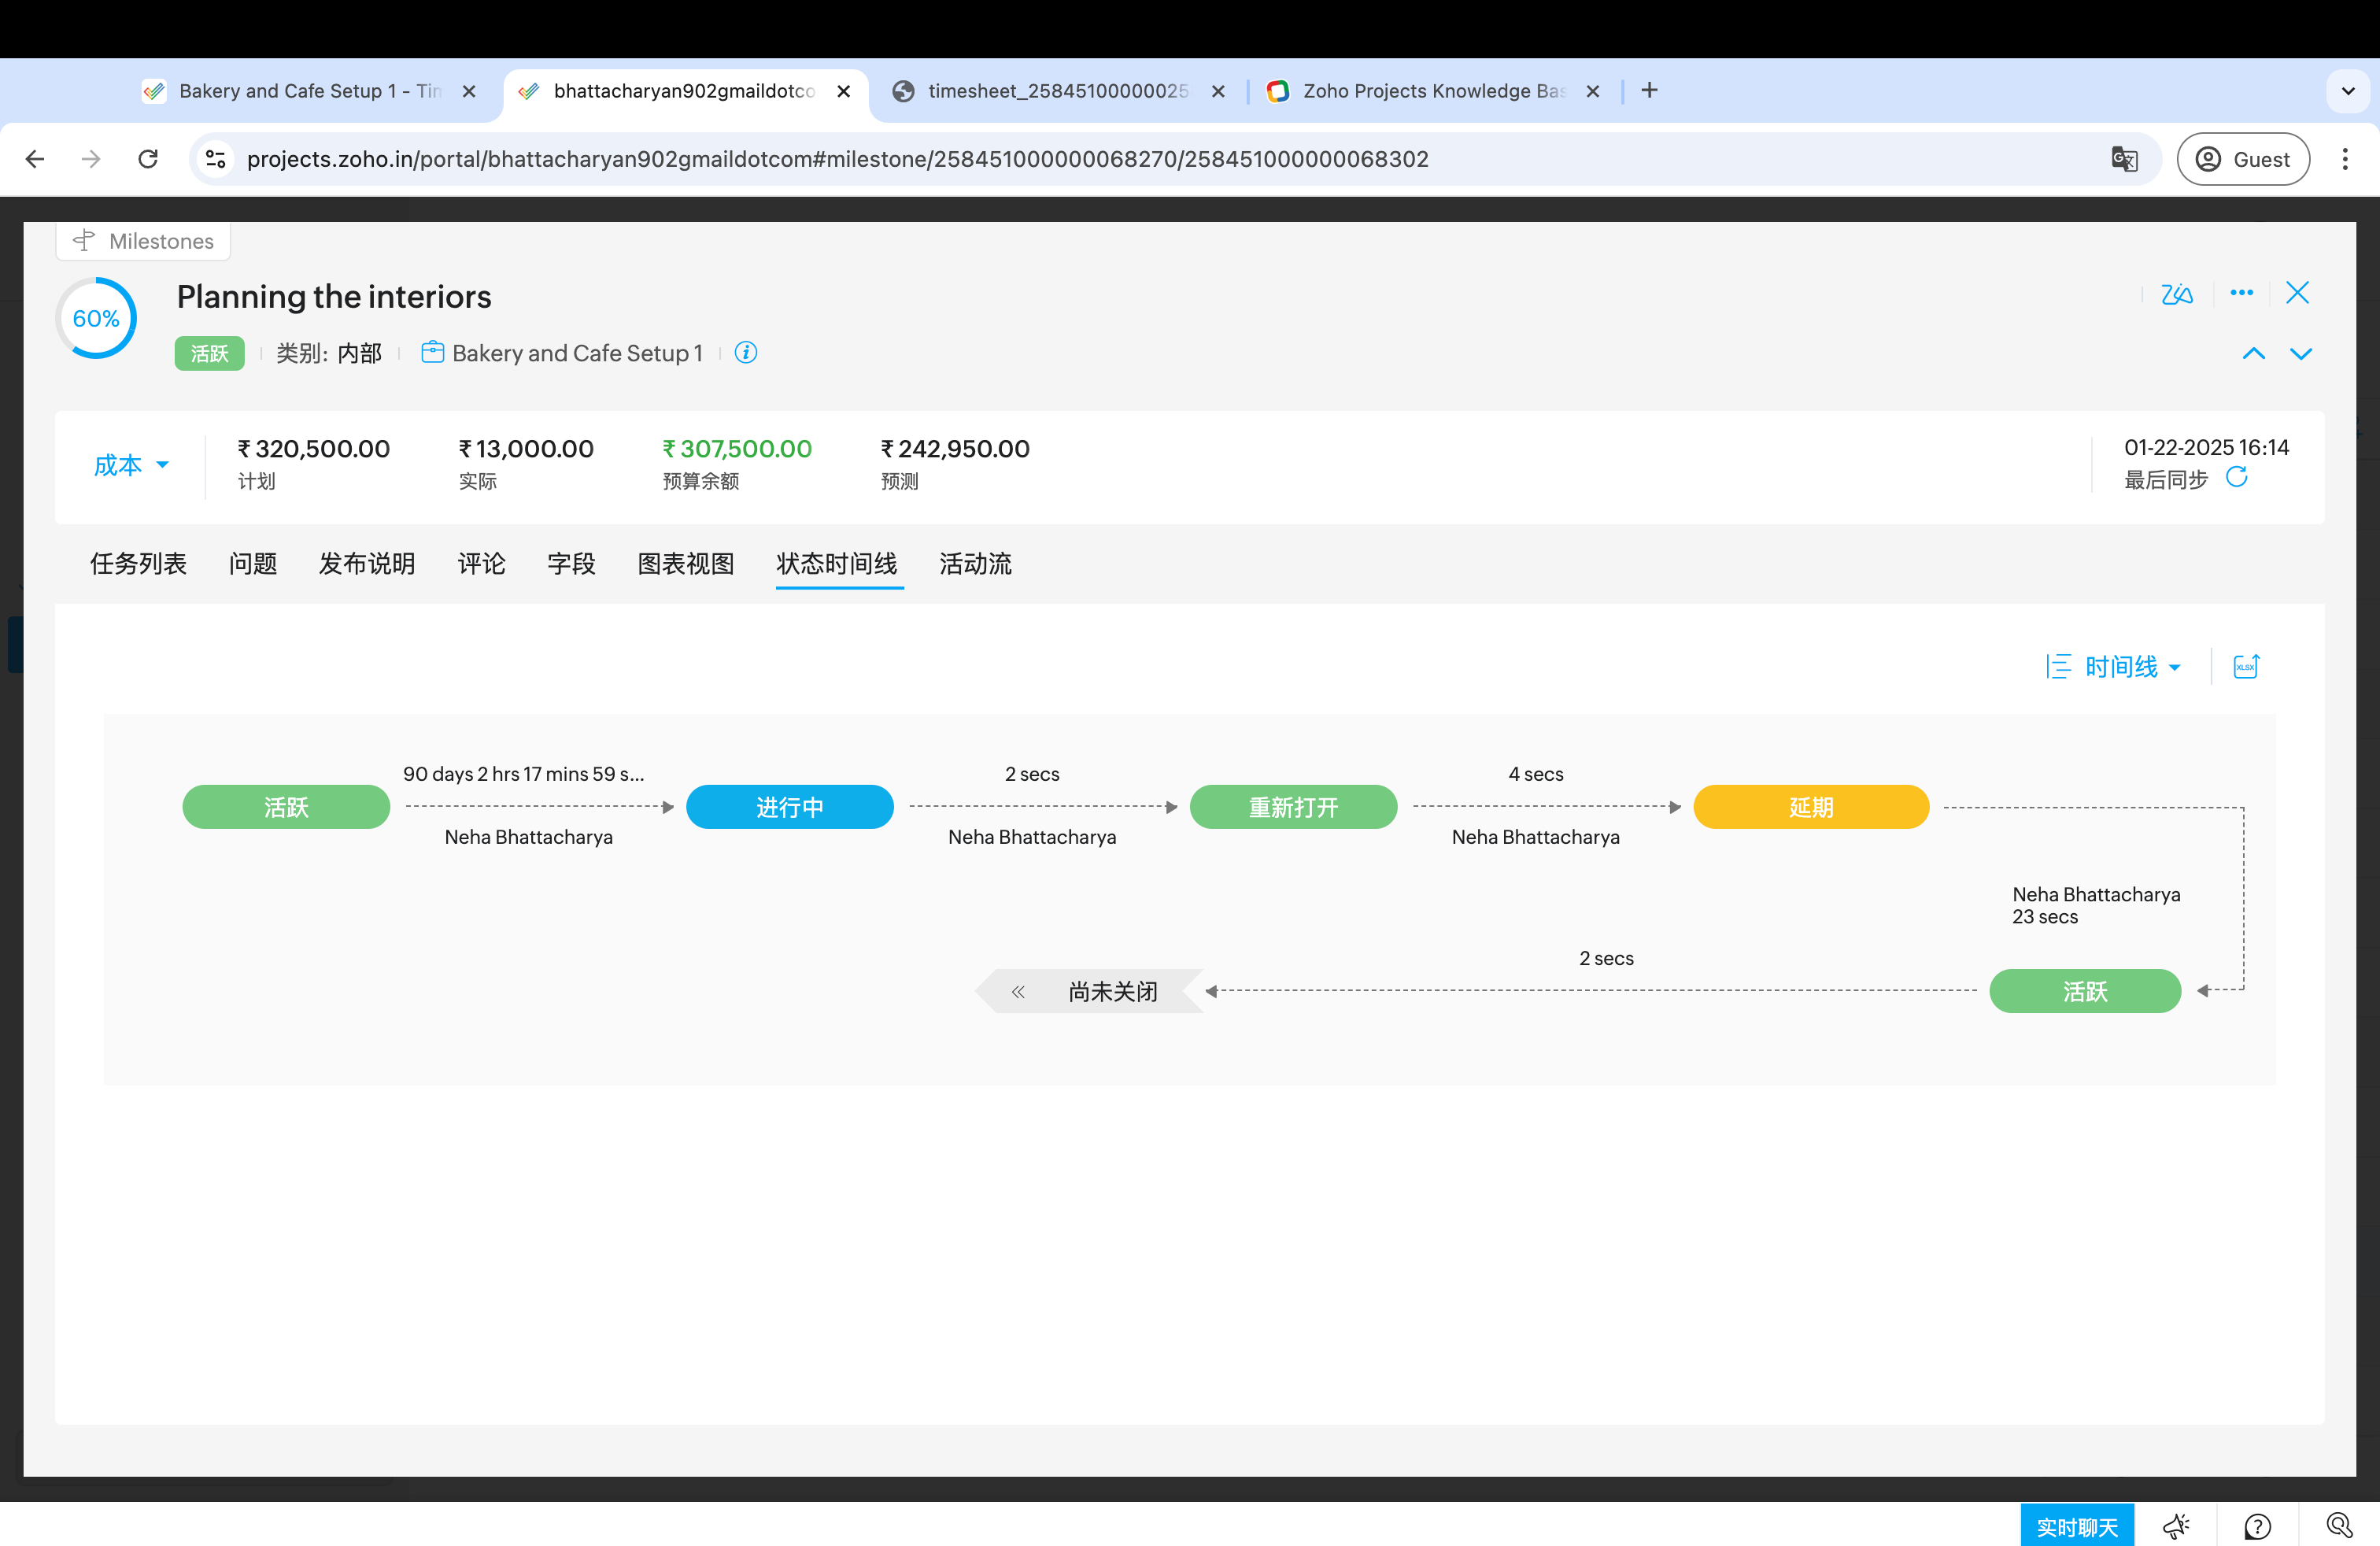This screenshot has height=1546, width=2380.
Task: Open the announcements megaphone icon
Action: click(2176, 1526)
